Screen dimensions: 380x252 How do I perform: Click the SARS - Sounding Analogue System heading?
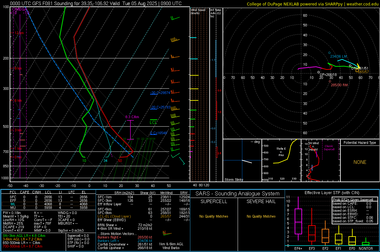[237, 194]
